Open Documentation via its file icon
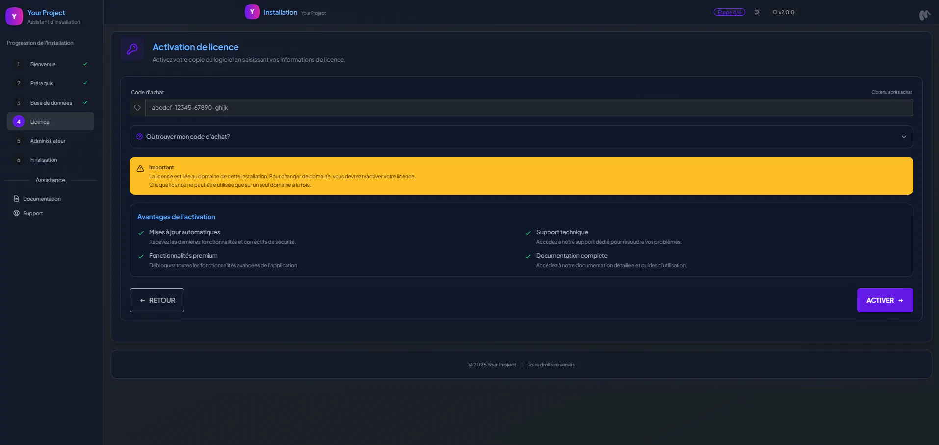This screenshot has height=445, width=939. click(16, 199)
